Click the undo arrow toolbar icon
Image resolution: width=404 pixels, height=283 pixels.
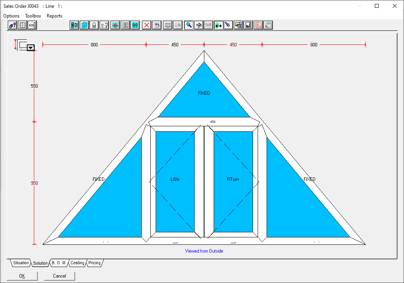(x=156, y=25)
